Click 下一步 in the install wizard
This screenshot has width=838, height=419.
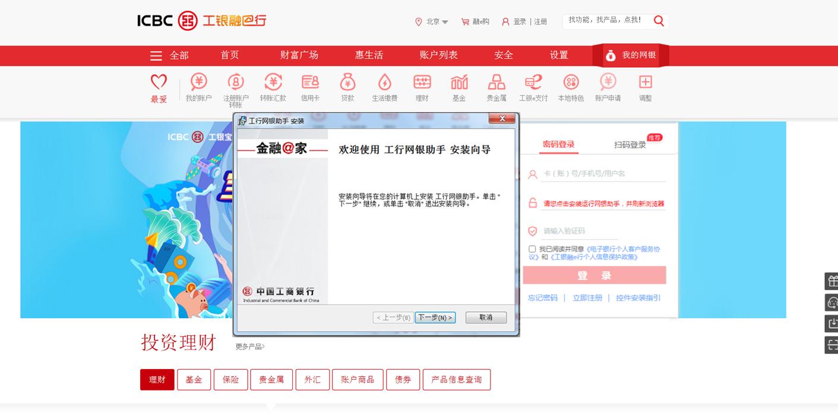[435, 318]
